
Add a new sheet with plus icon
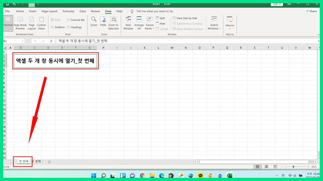pos(49,162)
